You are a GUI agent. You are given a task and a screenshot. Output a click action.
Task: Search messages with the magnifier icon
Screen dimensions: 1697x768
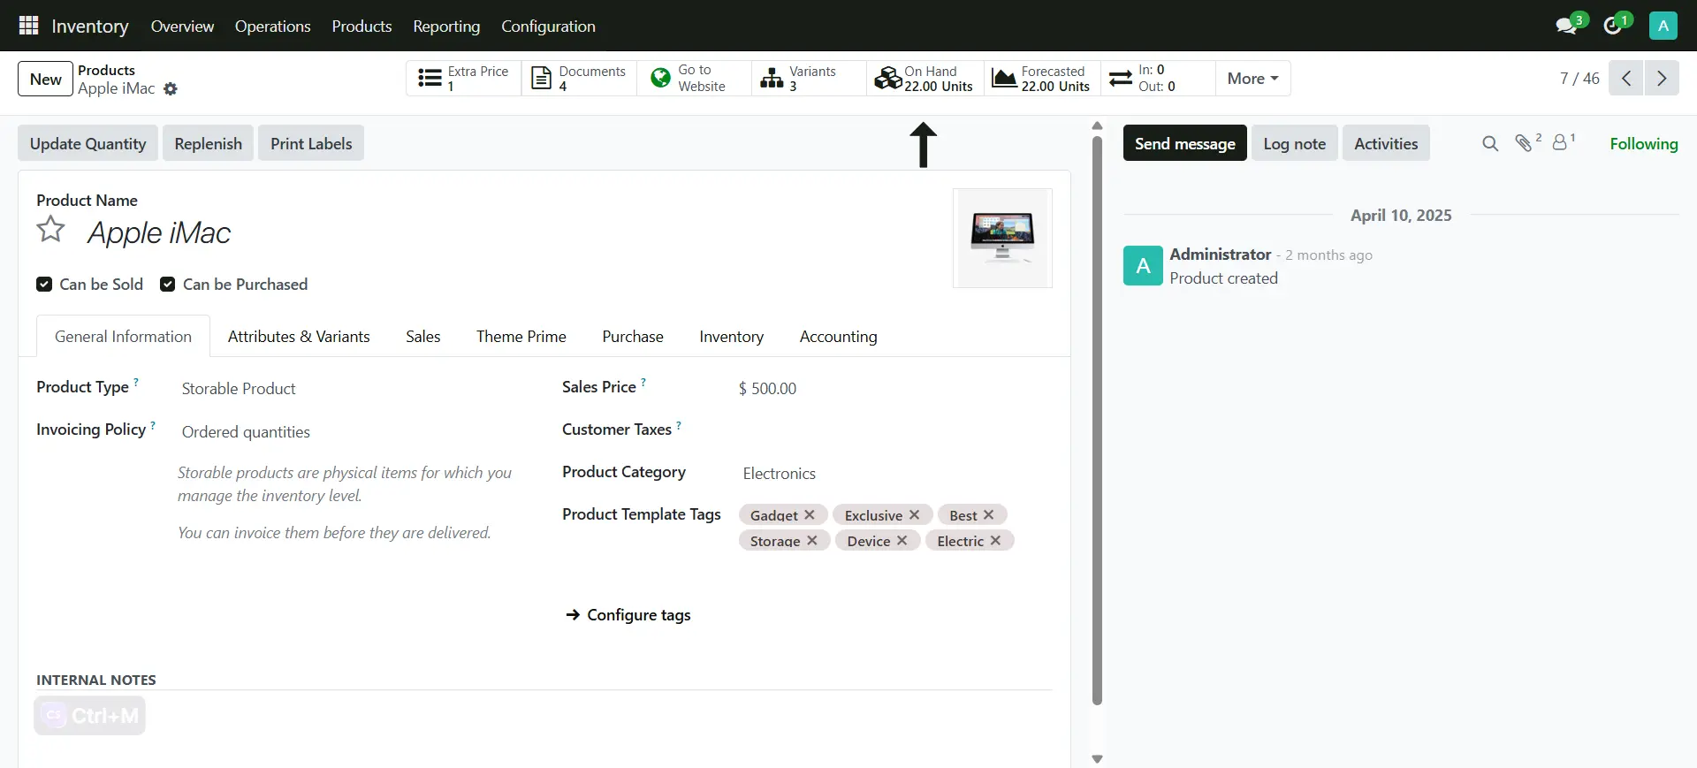(1490, 143)
